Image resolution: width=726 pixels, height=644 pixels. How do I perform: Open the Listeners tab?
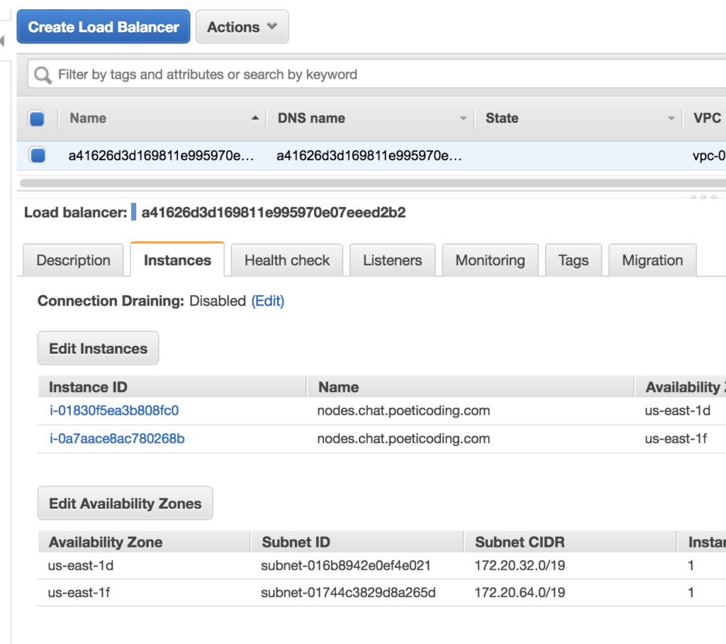392,260
